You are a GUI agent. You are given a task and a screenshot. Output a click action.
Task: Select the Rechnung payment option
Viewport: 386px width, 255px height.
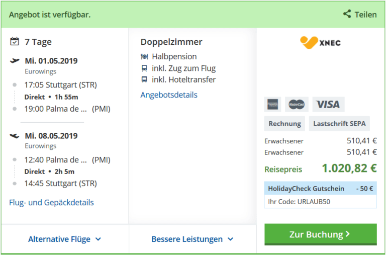coord(284,123)
